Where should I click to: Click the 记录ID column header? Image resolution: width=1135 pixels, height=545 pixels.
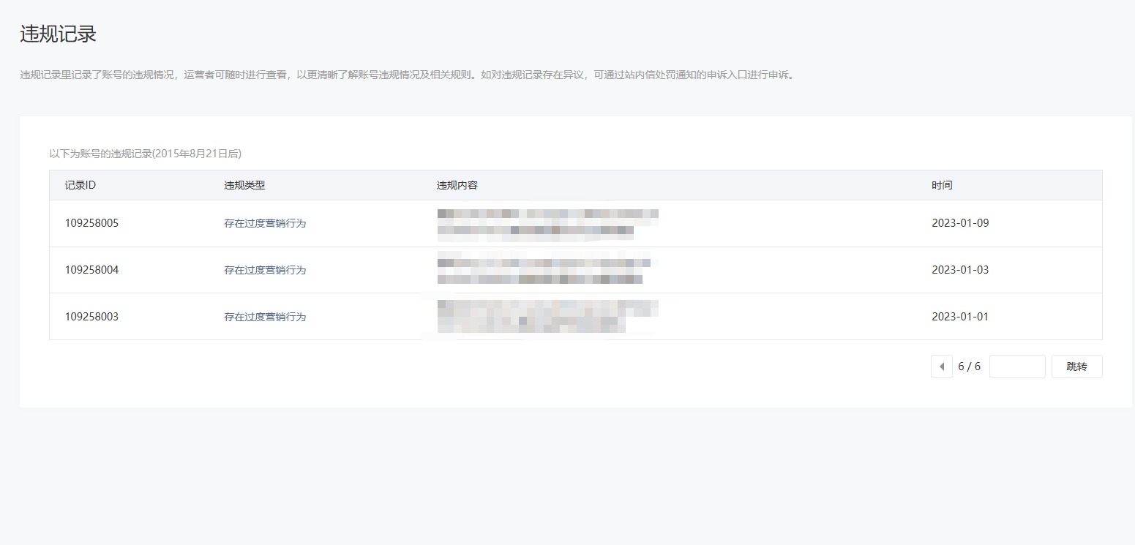tap(80, 185)
